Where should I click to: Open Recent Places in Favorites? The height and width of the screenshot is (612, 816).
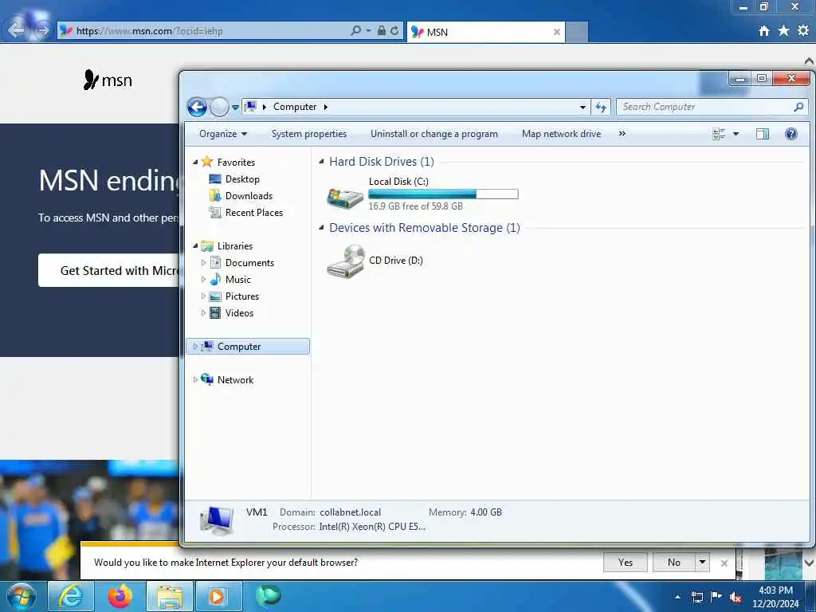click(254, 212)
